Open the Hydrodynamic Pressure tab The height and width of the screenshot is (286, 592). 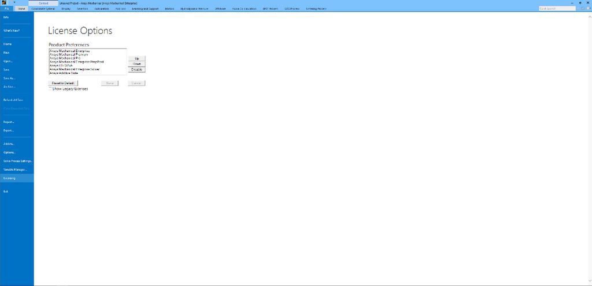coord(194,8)
